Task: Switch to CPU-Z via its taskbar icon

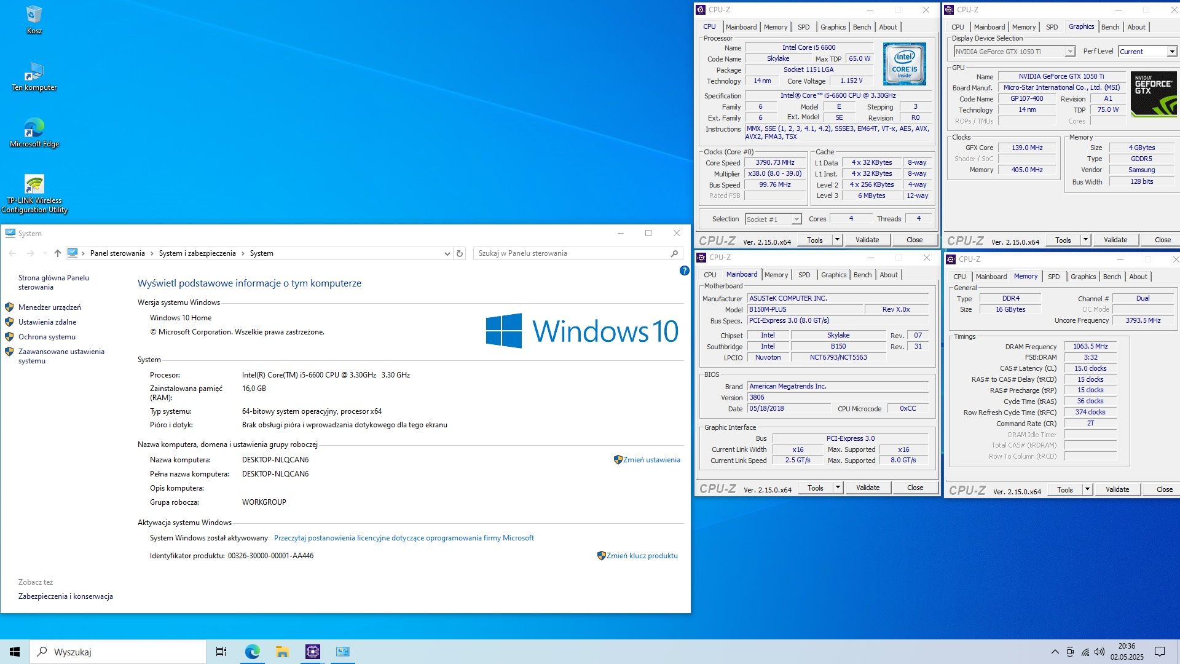Action: (x=312, y=652)
